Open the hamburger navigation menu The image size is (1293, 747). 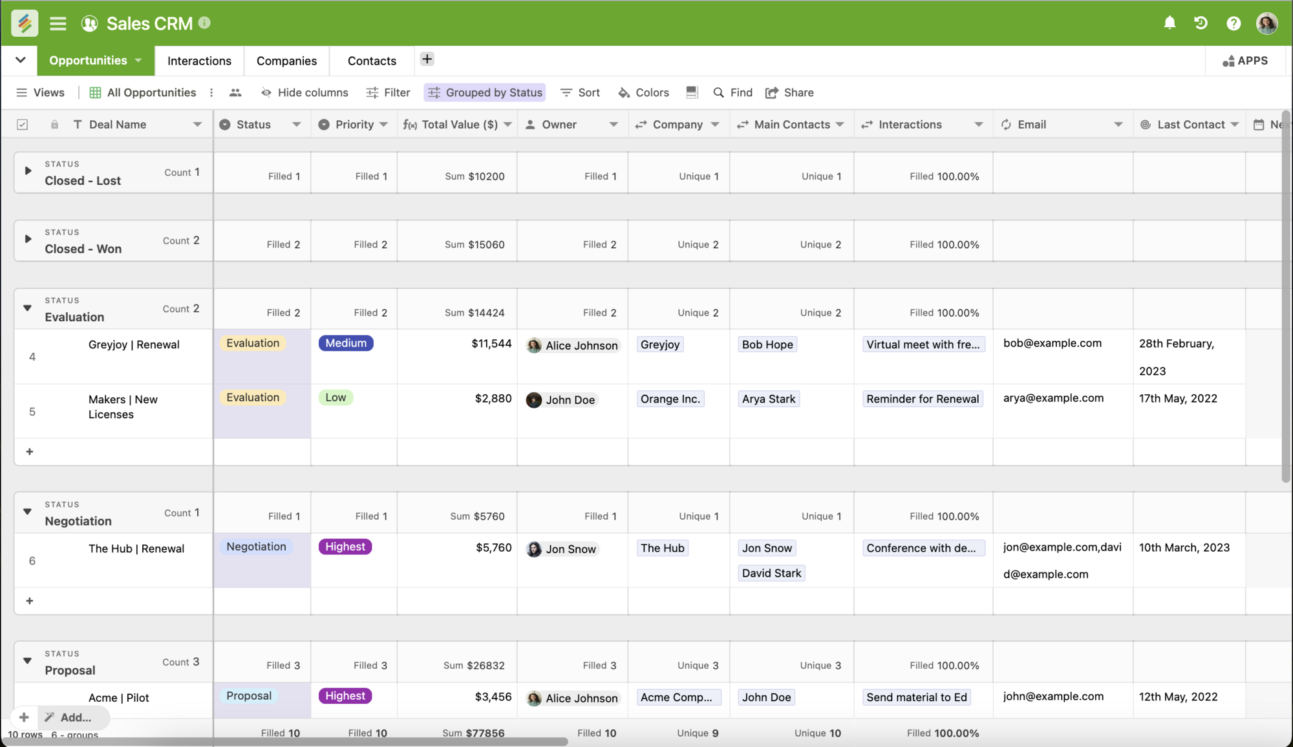click(58, 23)
